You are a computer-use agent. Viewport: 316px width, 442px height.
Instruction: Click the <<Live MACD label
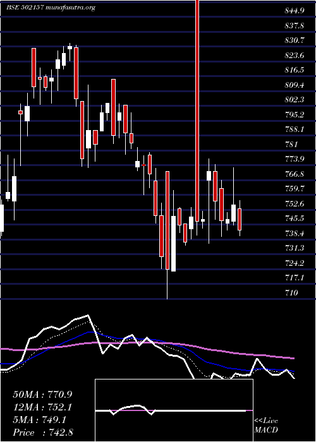click(x=266, y=426)
